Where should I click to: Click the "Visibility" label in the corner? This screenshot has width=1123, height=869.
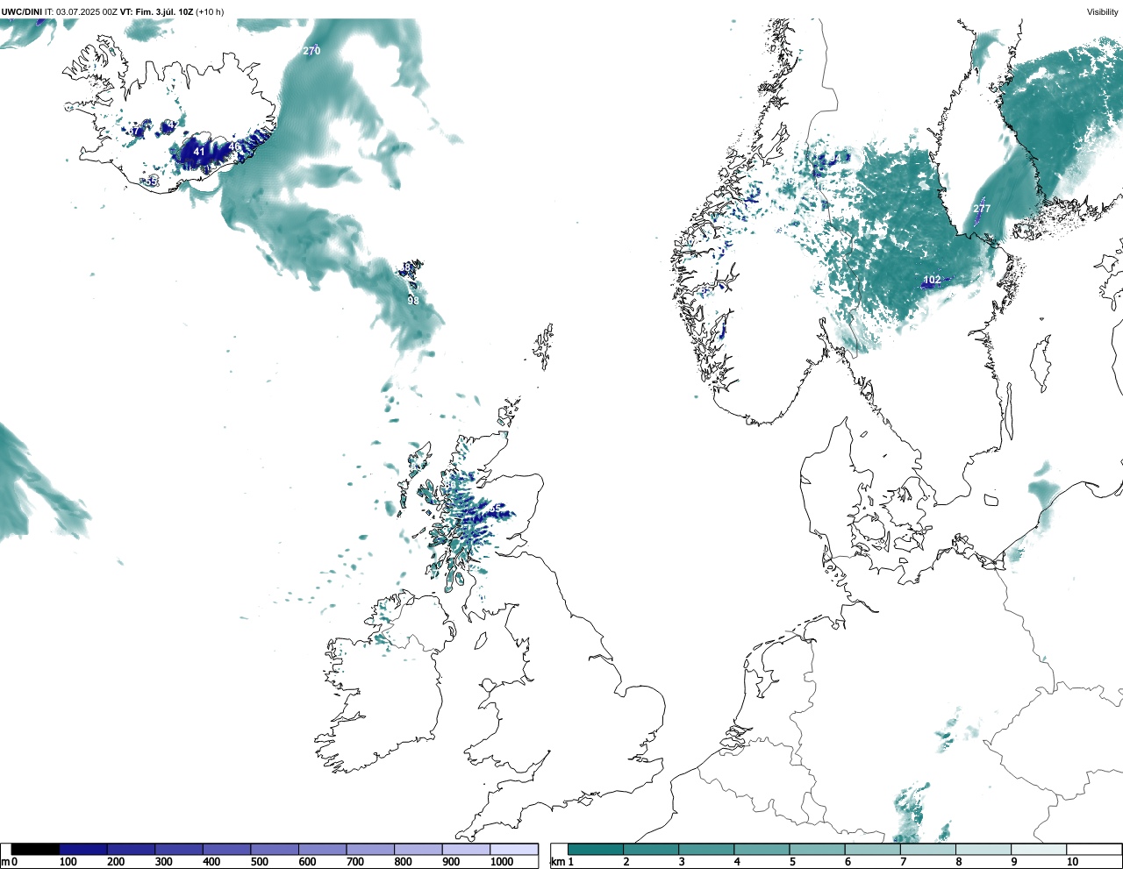coord(1102,12)
